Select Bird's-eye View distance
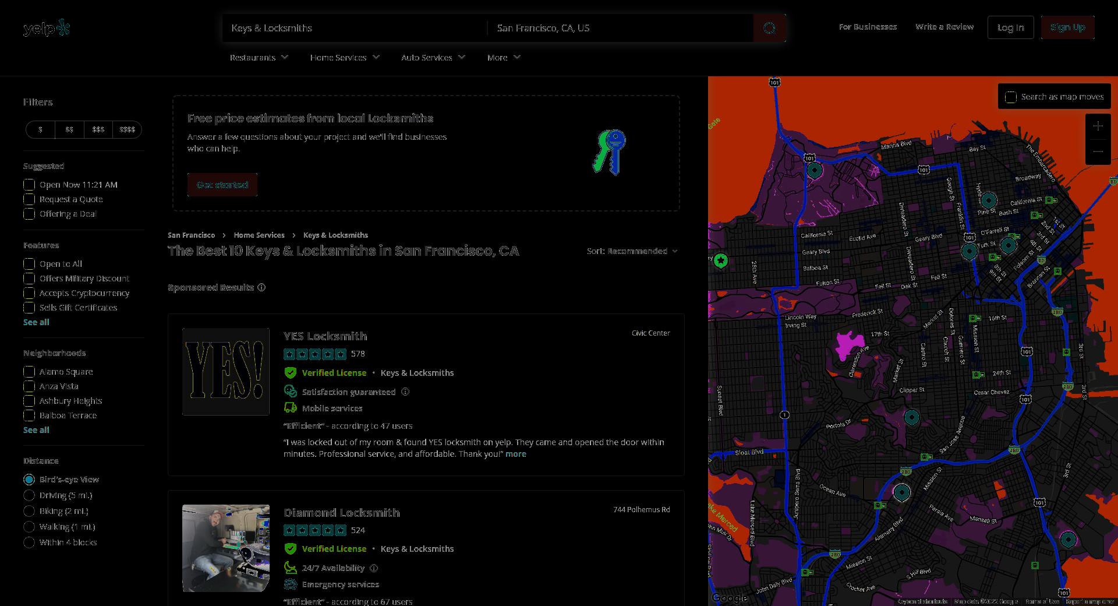The height and width of the screenshot is (606, 1118). point(29,480)
